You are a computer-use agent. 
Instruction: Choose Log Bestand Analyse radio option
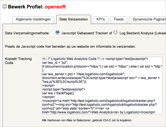point(116,32)
